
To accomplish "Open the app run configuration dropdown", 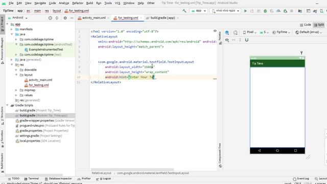I will 199,11.
